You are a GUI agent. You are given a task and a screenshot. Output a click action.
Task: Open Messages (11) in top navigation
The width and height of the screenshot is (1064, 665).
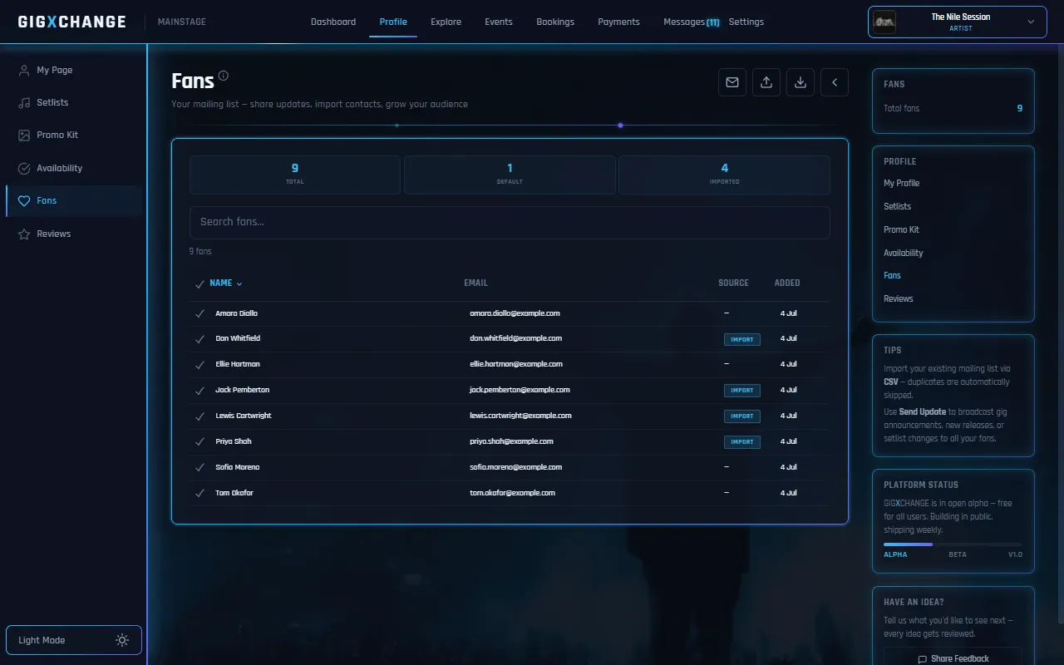[x=692, y=22]
